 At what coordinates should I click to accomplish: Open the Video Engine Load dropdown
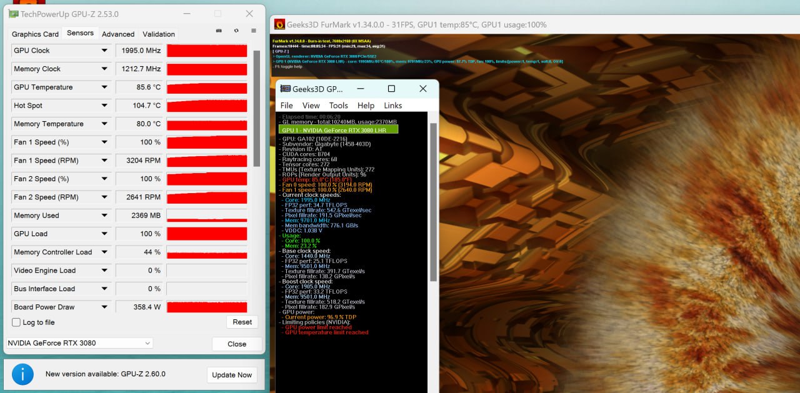click(104, 271)
